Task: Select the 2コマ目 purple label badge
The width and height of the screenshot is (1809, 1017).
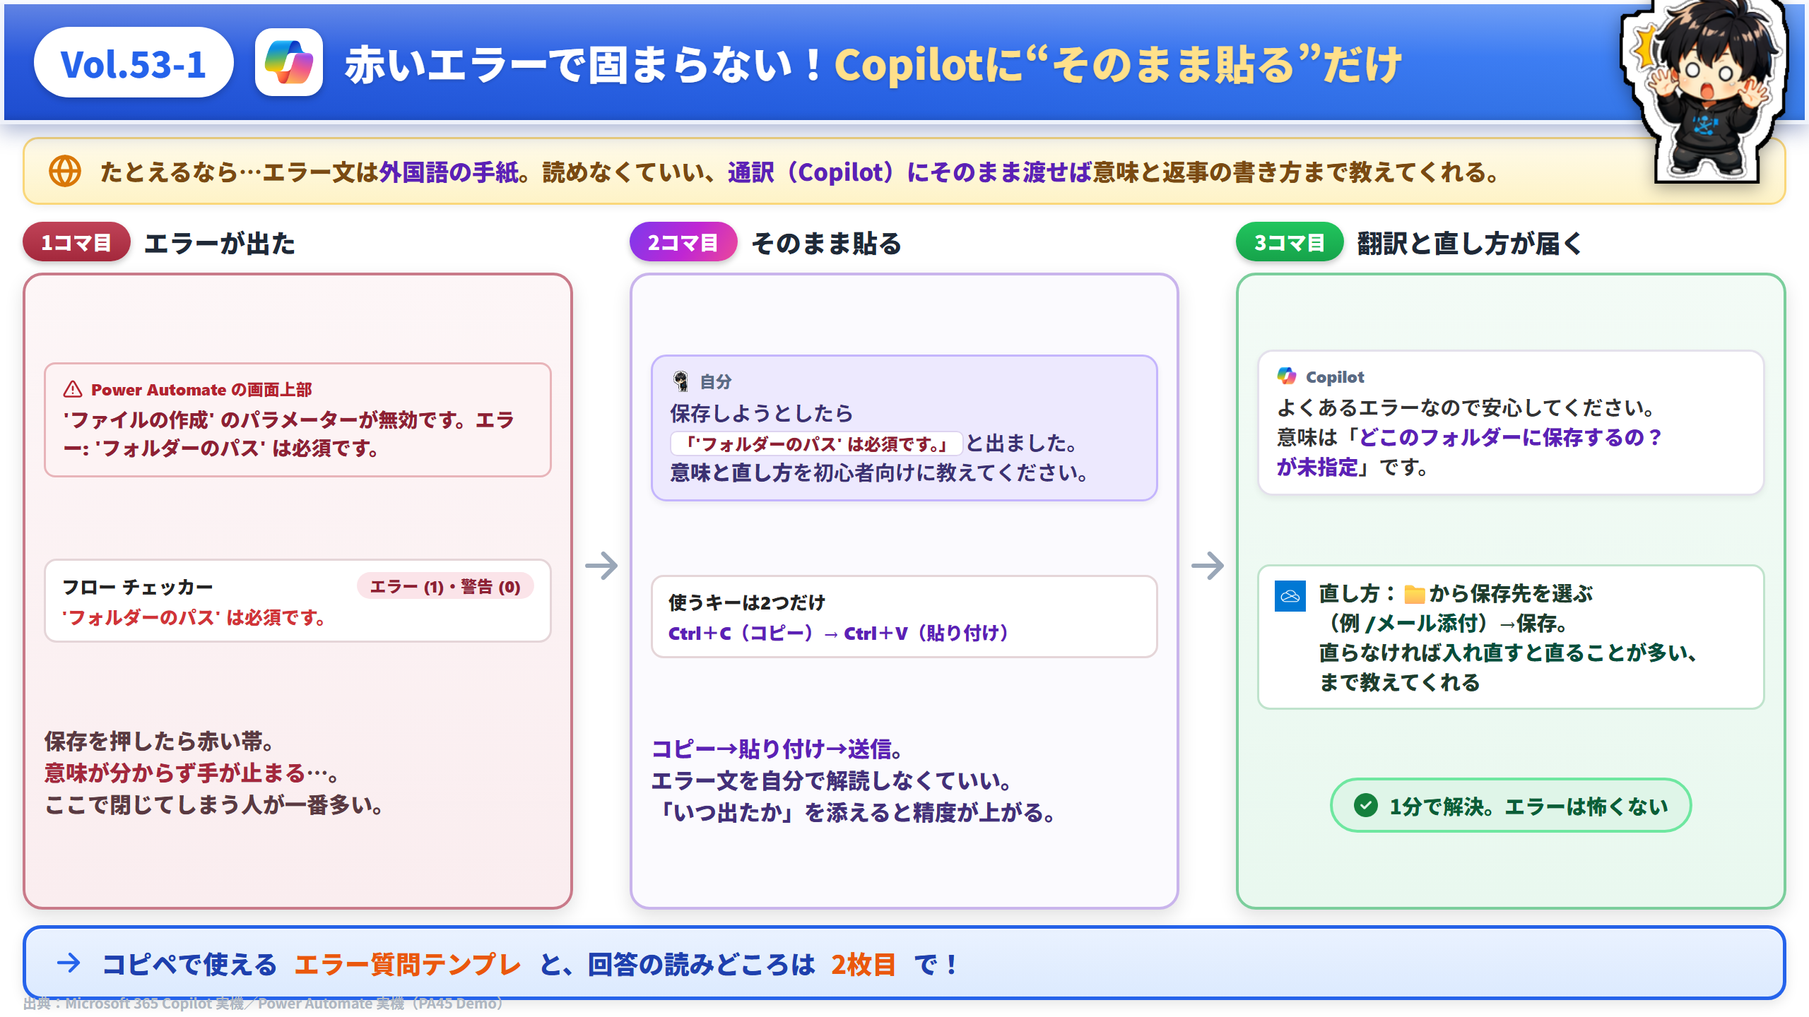Action: (683, 242)
